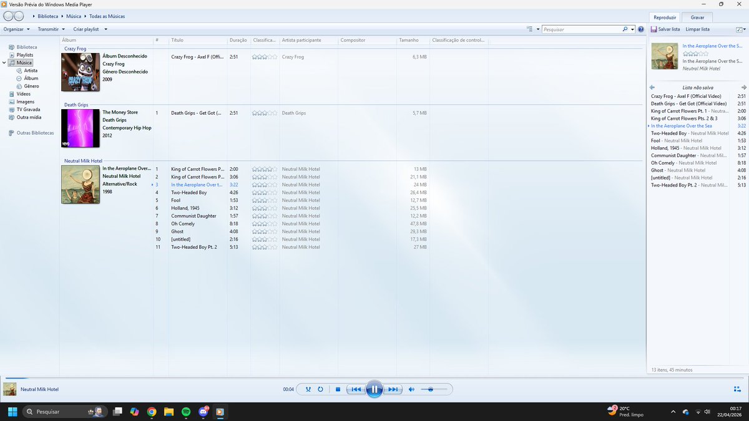Viewport: 749px width, 421px height.
Task: Toggle repeat mode in playback controls
Action: coord(320,389)
